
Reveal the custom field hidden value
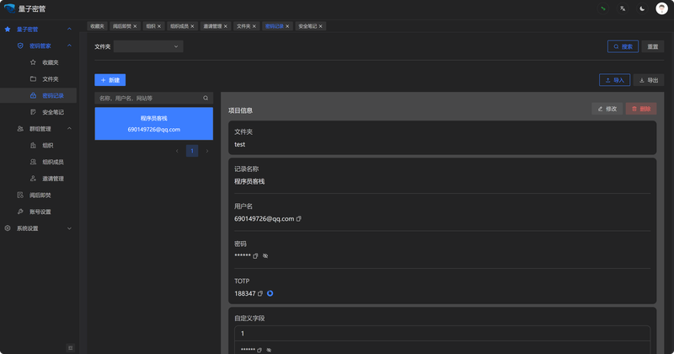click(269, 350)
